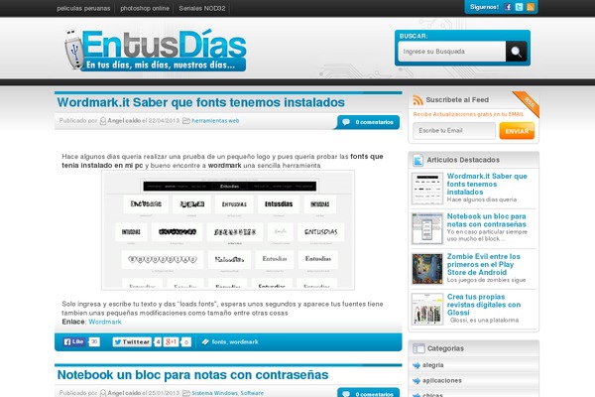The image size is (595, 397).
Task: Click the orange ENVIAR button
Action: coord(517,131)
